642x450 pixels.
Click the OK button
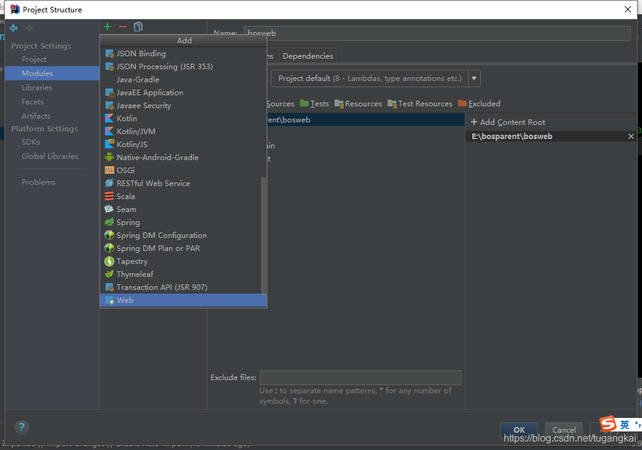point(519,430)
